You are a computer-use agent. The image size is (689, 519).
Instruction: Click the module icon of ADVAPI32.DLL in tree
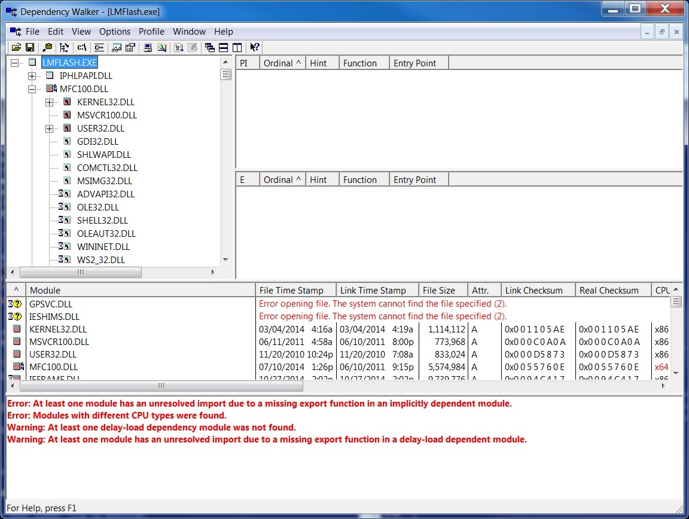coord(64,194)
